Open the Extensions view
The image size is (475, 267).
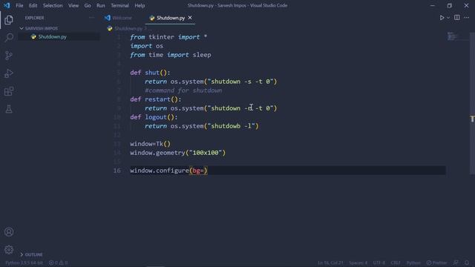pyautogui.click(x=9, y=91)
